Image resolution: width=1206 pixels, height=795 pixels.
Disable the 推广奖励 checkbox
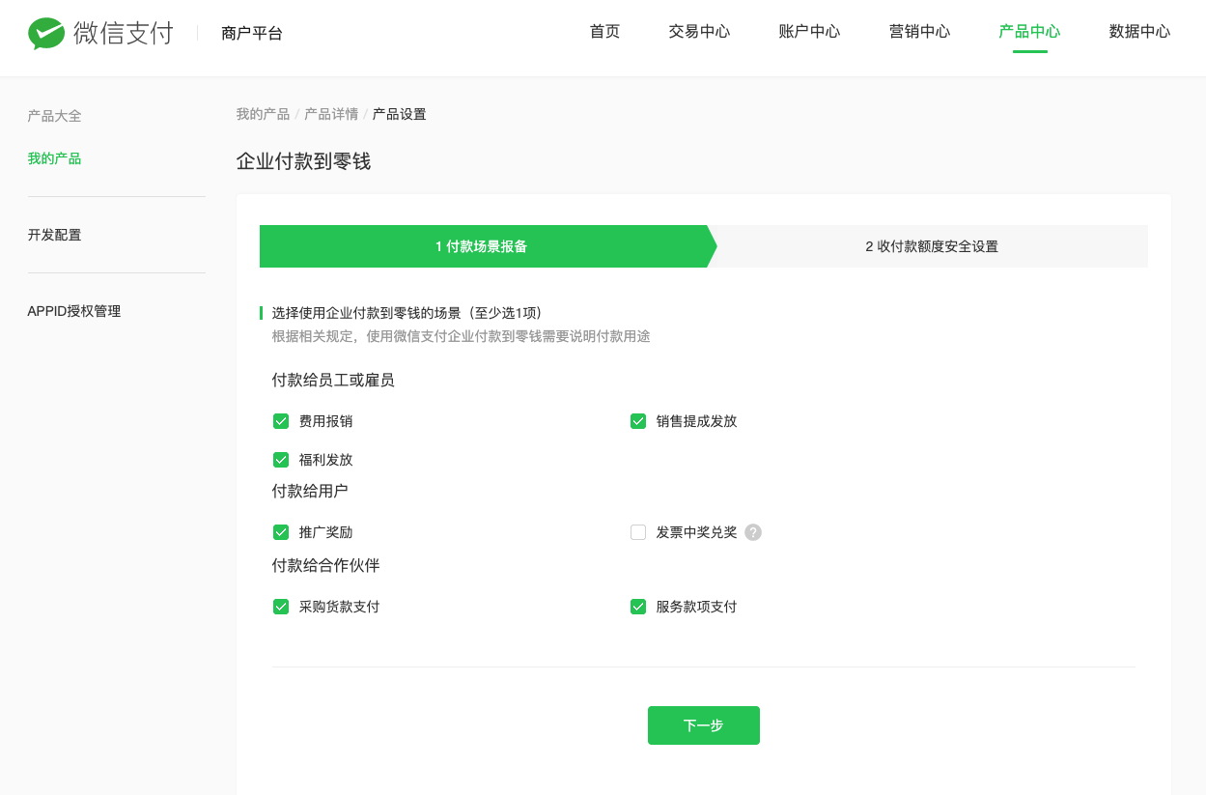281,532
